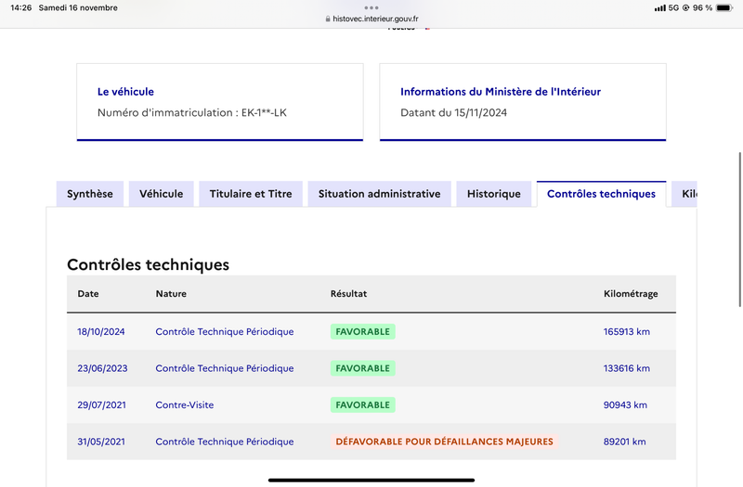Click the FAVORABLE badge for 18/10/2024
The image size is (743, 487).
pos(363,332)
